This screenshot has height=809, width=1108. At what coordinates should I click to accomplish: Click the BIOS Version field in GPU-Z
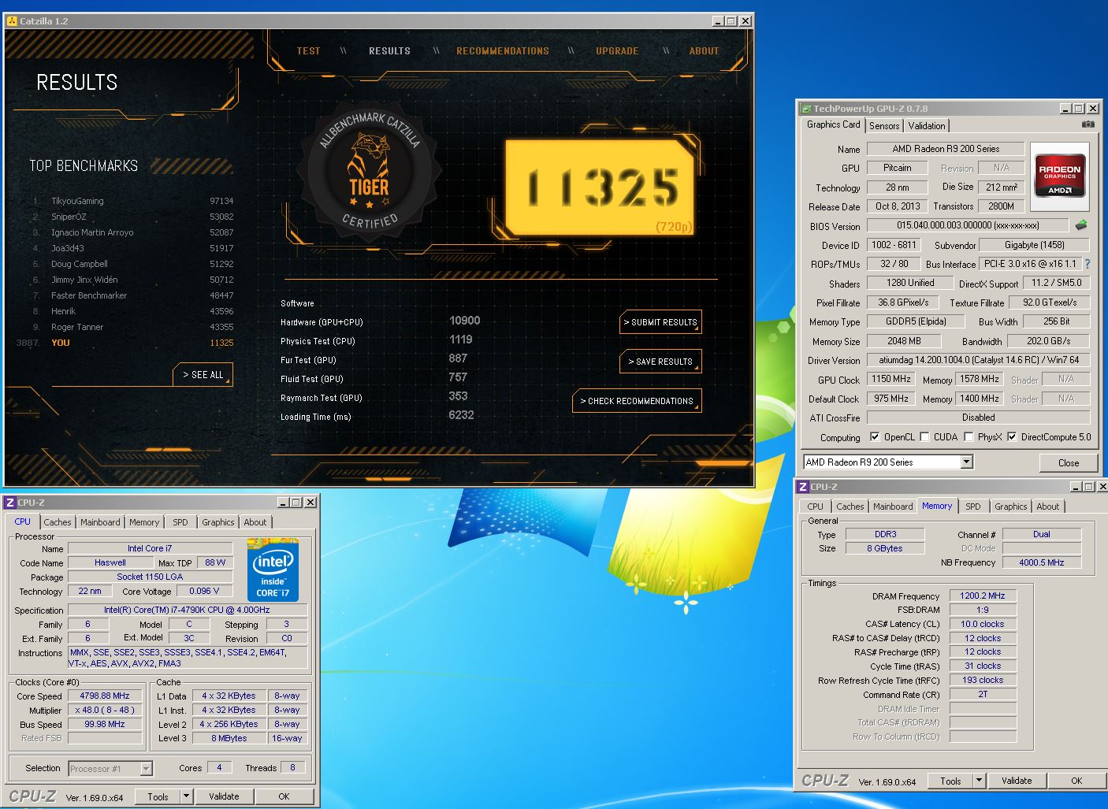coord(968,225)
